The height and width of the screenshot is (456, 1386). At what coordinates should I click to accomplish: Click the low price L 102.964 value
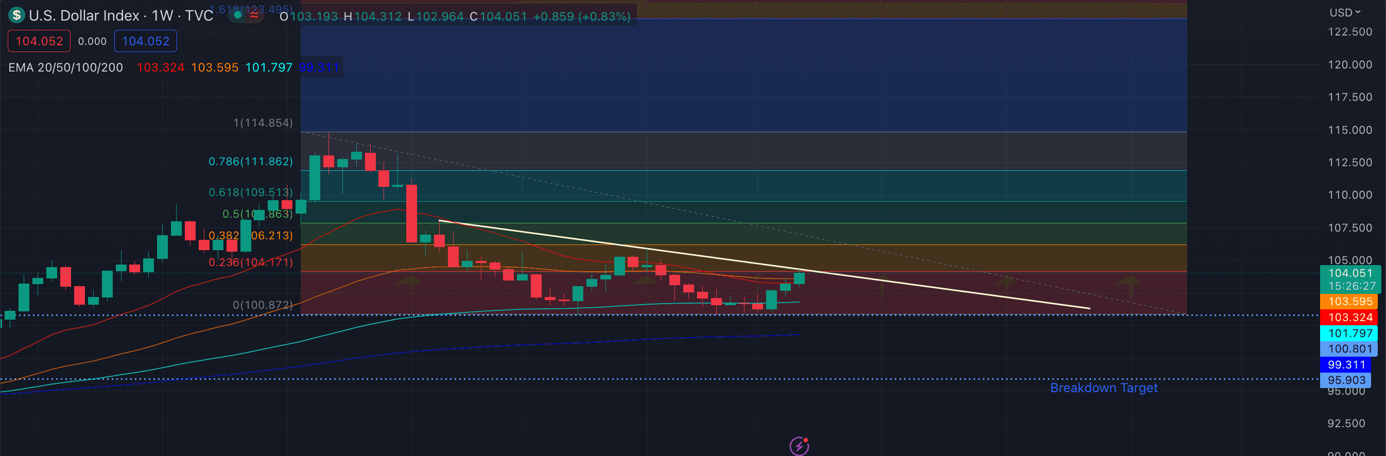[435, 16]
